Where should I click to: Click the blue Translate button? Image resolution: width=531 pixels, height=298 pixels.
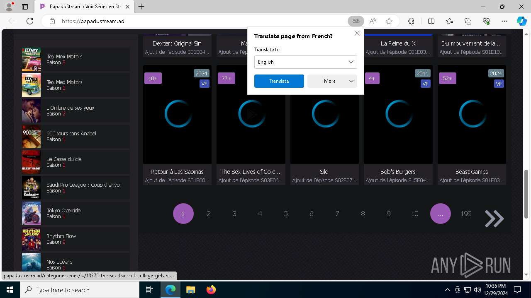click(279, 81)
